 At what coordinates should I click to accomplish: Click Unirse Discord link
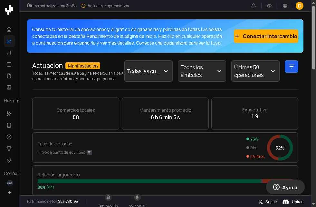293,202
